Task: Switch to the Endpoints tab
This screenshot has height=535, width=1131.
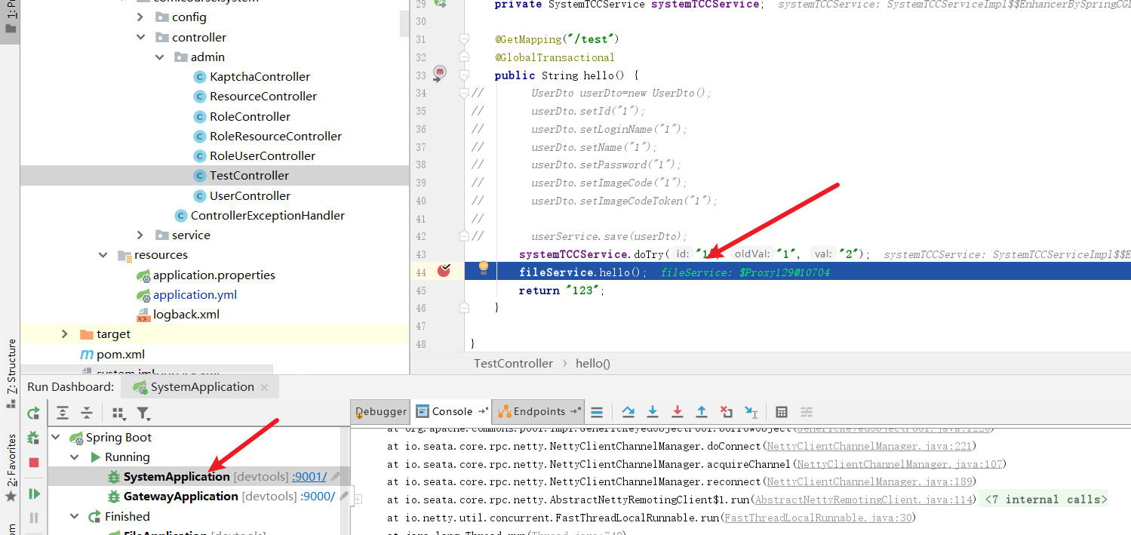Action: coord(538,412)
